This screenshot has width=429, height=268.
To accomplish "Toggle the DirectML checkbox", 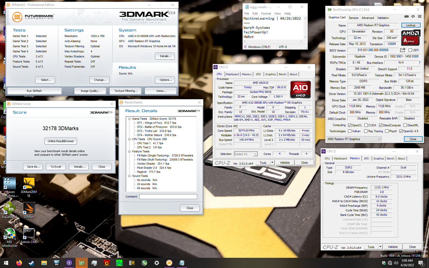I will tap(405, 125).
